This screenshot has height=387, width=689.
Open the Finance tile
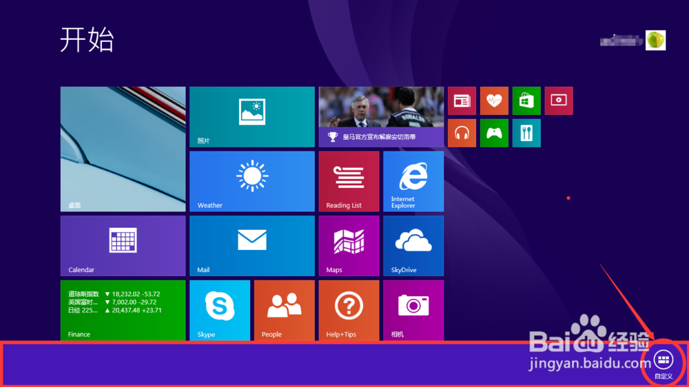click(123, 310)
